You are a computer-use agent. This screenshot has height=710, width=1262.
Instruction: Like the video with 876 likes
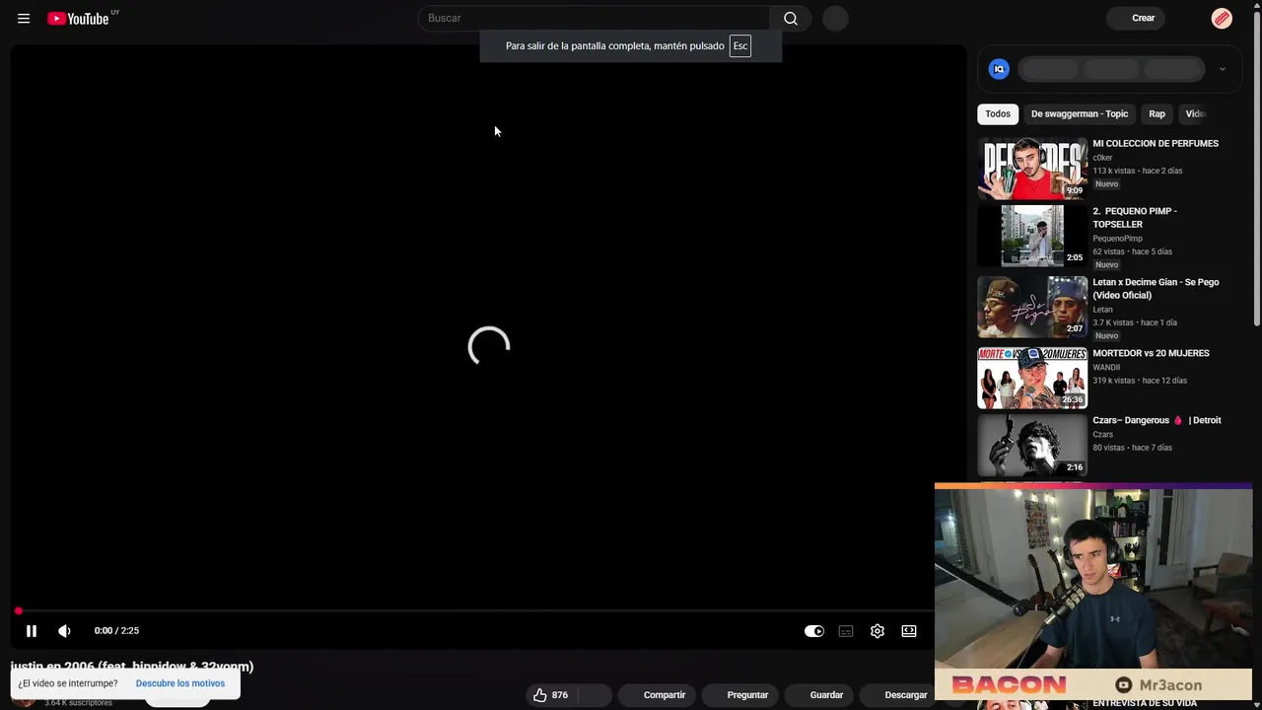click(550, 695)
